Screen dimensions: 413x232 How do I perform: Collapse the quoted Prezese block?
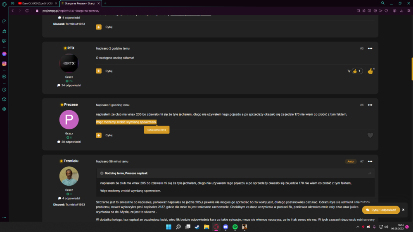click(x=102, y=173)
